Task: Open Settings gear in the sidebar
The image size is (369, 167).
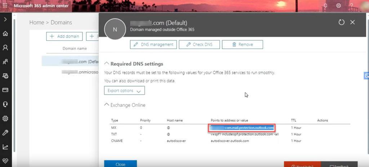Action: coord(5,118)
